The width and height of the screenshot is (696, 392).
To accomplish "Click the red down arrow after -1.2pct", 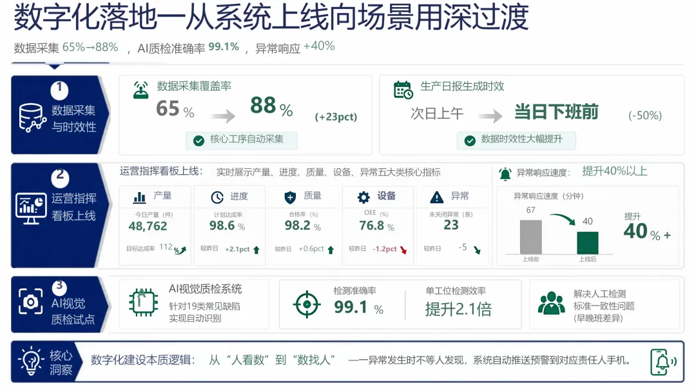I will coord(403,250).
